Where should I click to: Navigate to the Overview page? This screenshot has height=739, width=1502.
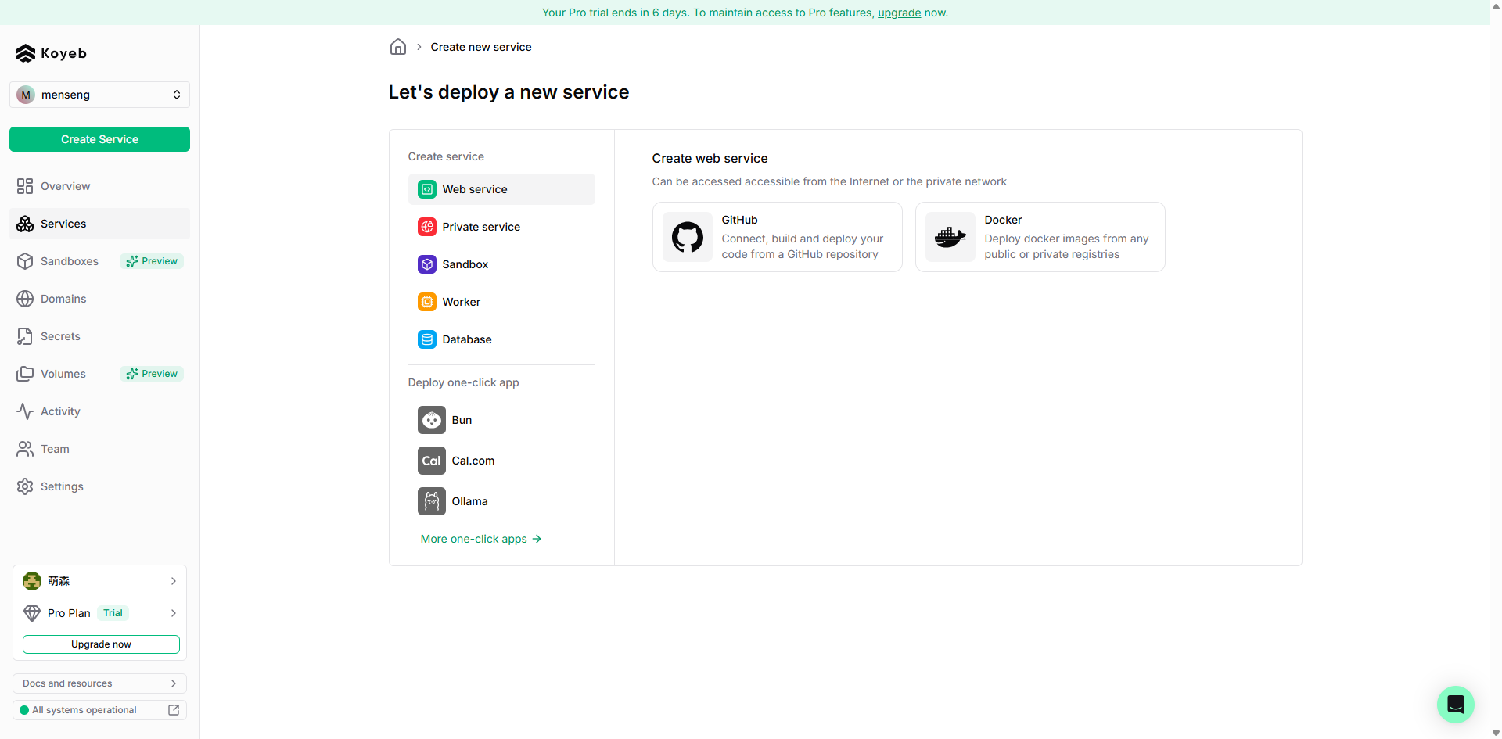(64, 186)
